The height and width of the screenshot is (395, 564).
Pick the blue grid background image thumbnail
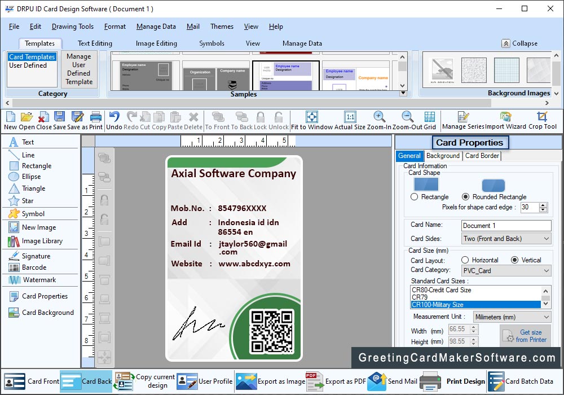[x=506, y=70]
